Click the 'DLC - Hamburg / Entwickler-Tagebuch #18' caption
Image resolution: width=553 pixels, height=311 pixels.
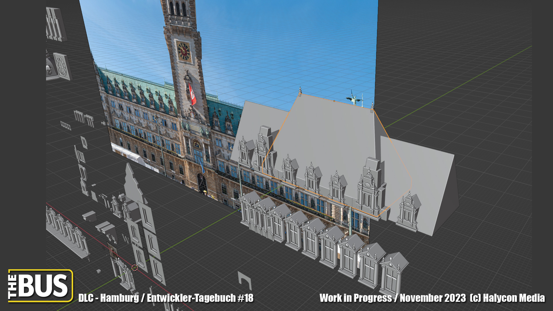(166, 298)
